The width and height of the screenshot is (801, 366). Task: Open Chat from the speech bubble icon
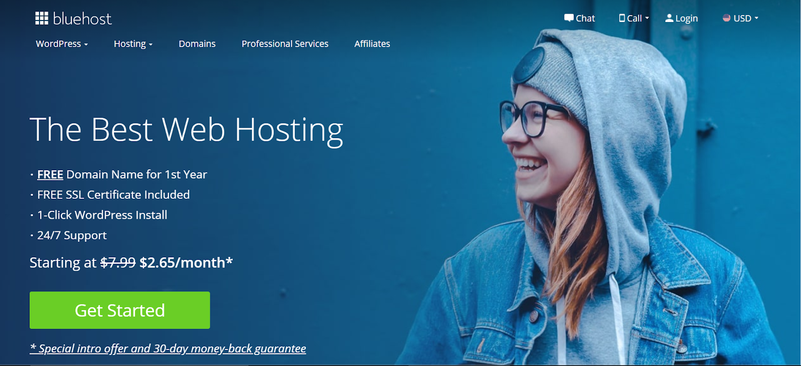click(569, 18)
